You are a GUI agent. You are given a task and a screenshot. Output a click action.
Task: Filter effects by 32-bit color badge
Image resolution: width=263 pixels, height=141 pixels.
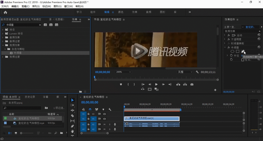[x=51, y=25]
